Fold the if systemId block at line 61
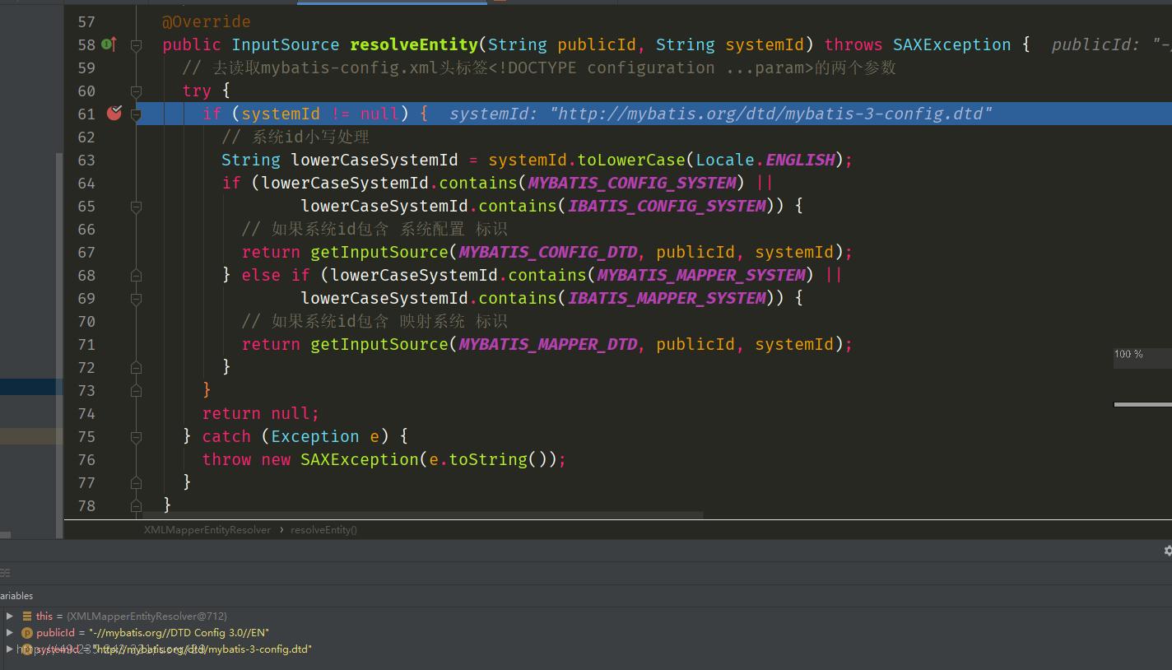Image resolution: width=1172 pixels, height=670 pixels. [x=137, y=114]
